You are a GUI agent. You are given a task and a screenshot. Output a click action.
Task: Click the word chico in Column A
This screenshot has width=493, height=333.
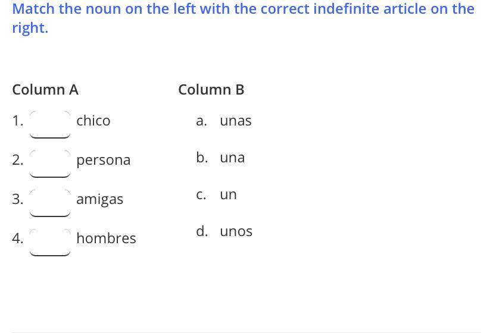tap(93, 121)
